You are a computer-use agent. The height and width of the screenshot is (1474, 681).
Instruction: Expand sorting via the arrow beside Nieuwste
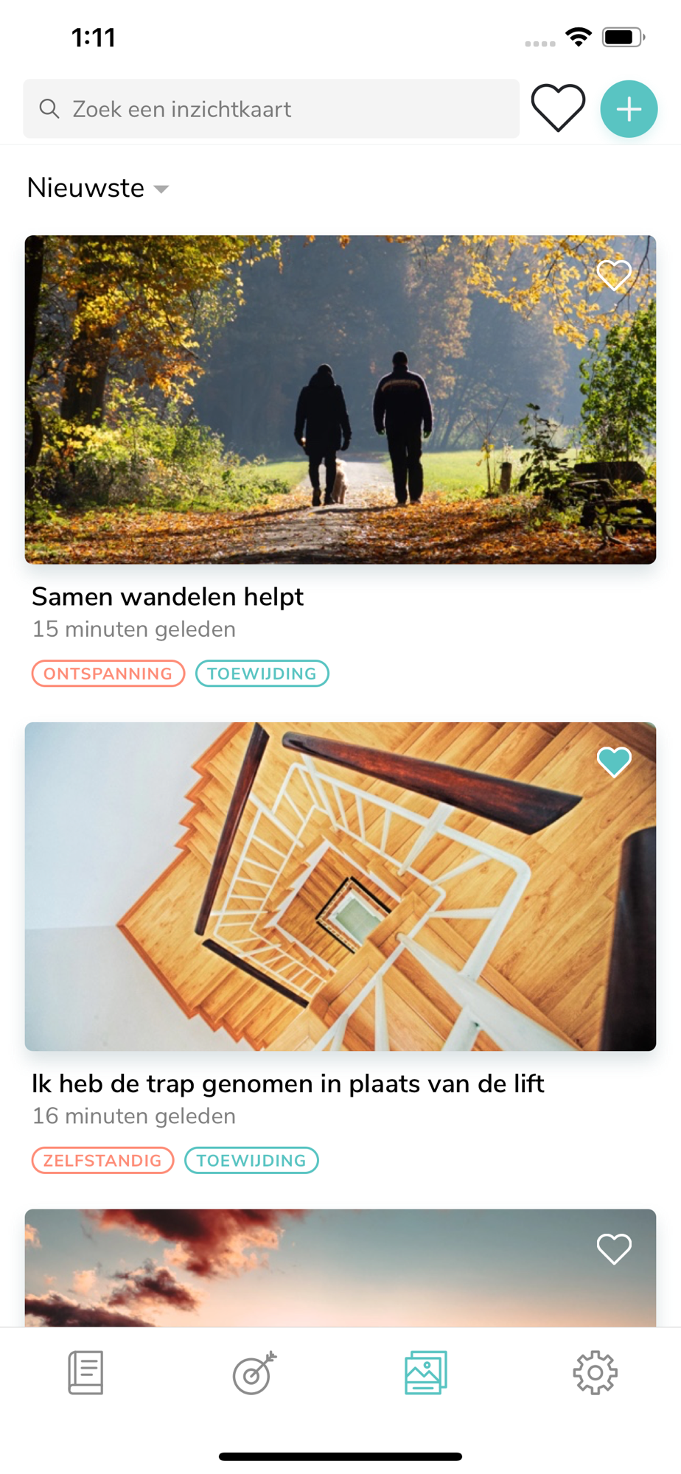161,189
